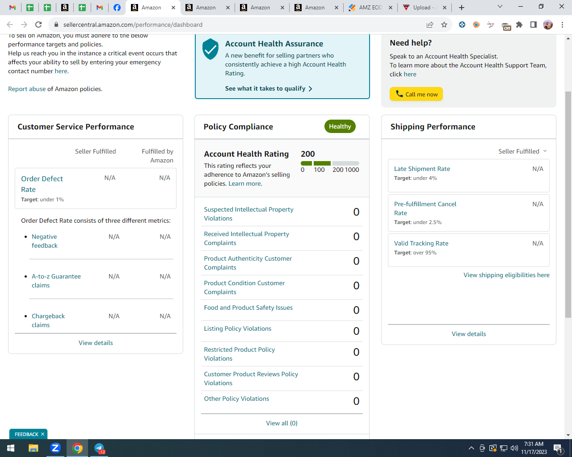Expand the Seller Fulfilled dropdown in Shipping Performance
The height and width of the screenshot is (457, 572).
pyautogui.click(x=522, y=151)
